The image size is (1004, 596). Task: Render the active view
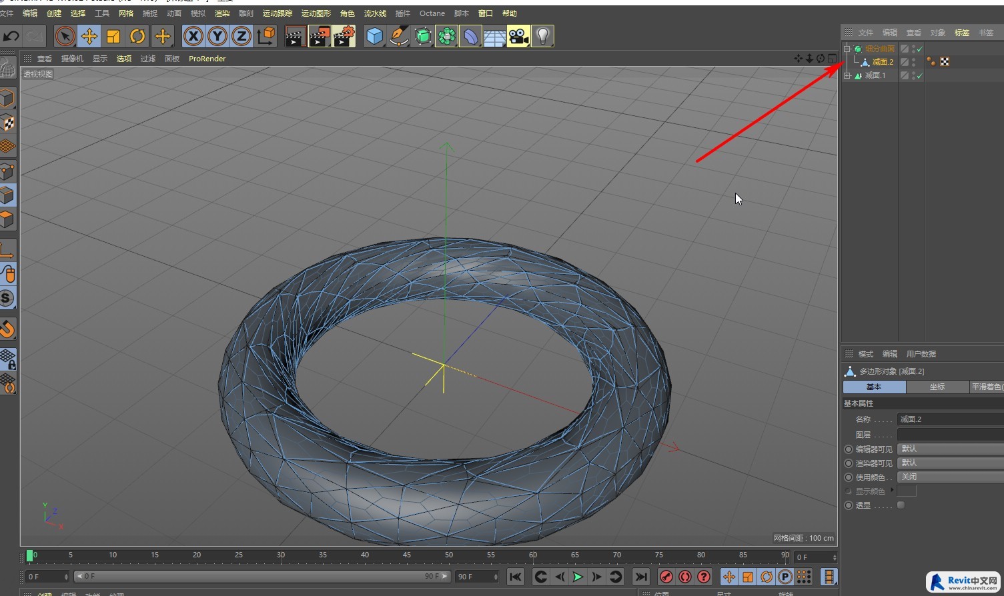[295, 36]
